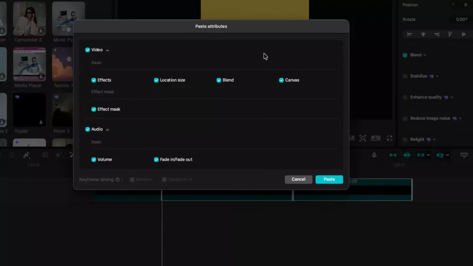The height and width of the screenshot is (266, 473).
Task: Collapse the Video attributes section
Action: tap(108, 50)
